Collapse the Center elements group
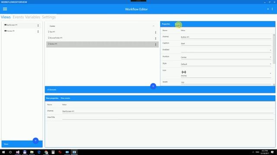 [x=153, y=26]
